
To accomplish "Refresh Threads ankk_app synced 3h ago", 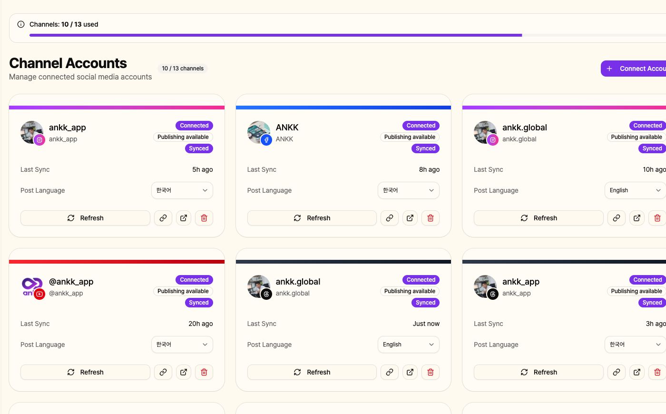I will pos(539,372).
